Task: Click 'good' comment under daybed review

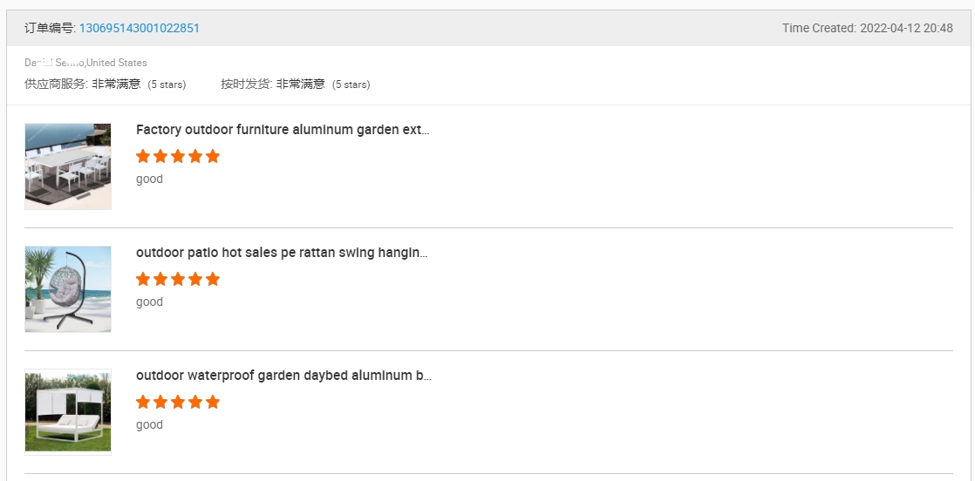Action: click(x=149, y=425)
